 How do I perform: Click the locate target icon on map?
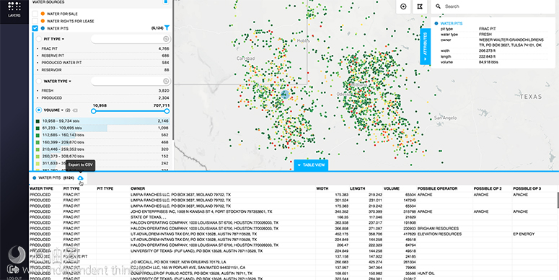pos(403,6)
